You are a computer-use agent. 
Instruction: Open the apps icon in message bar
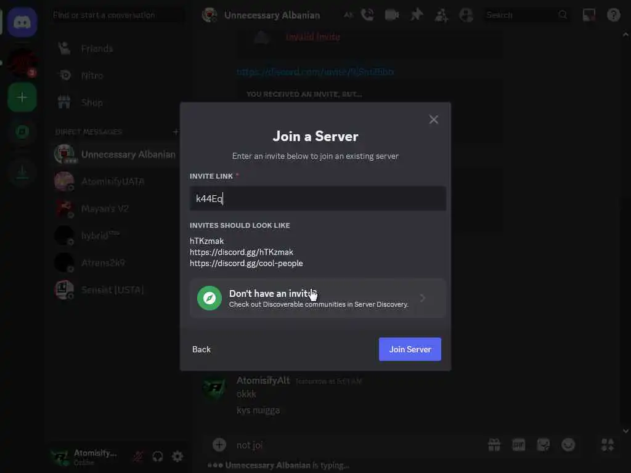(x=607, y=445)
